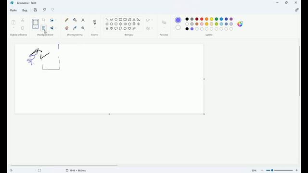Expand the Brushes dropdown arrow

[x=95, y=27]
